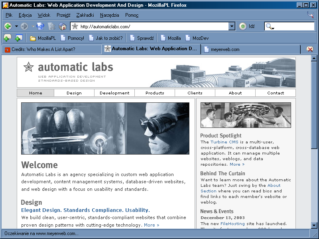
Task: Click into the web search box
Action: click(x=294, y=26)
